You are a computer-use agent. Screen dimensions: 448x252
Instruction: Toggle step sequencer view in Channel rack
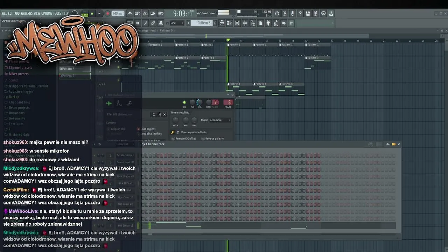393,144
